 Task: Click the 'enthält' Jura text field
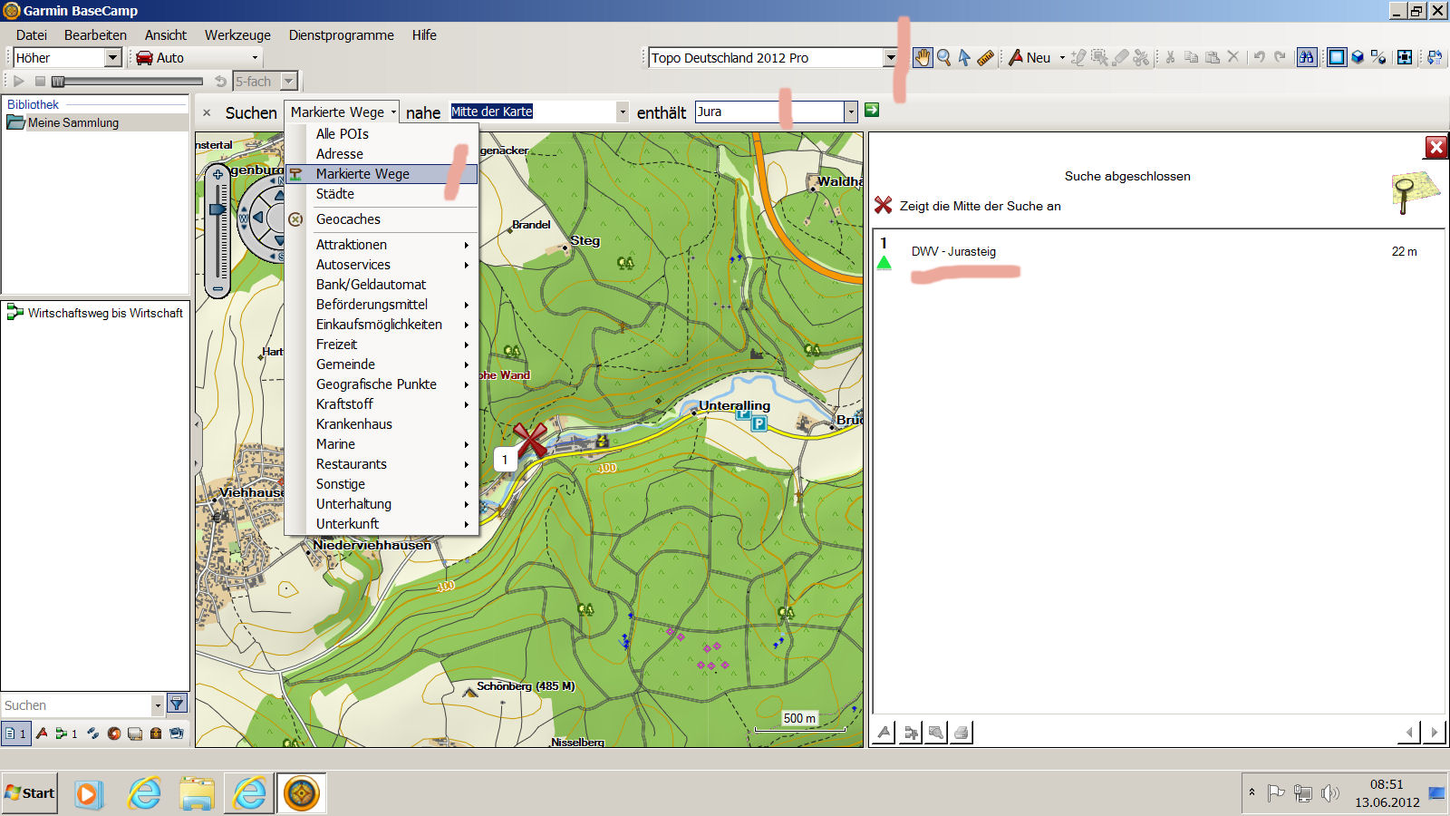768,112
